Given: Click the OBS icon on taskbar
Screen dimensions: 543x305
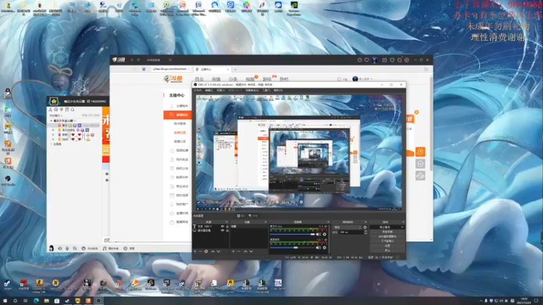Looking at the screenshot, I should point(98,301).
